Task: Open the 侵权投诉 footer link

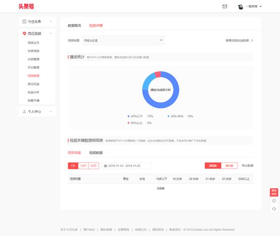Action: pyautogui.click(x=158, y=229)
